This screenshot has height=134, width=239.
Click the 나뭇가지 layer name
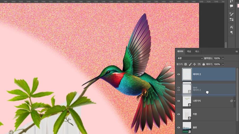(x=197, y=101)
